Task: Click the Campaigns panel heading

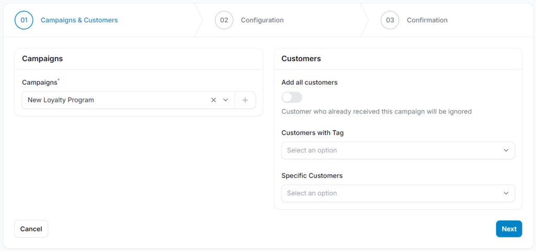Action: (42, 59)
